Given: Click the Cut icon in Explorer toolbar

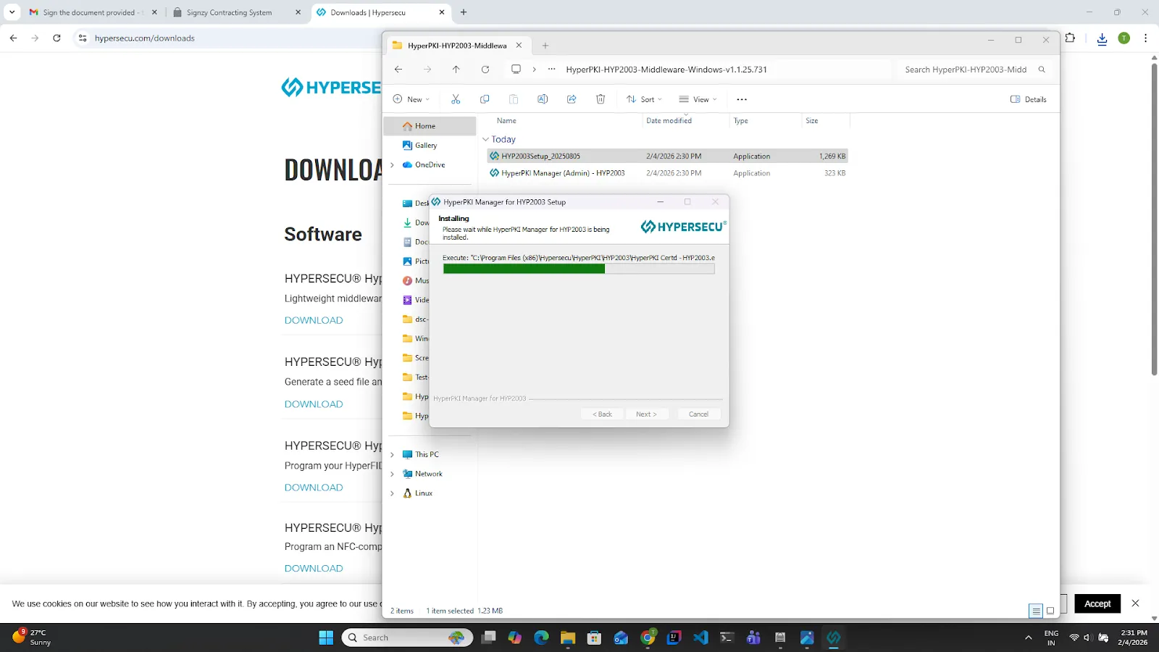Looking at the screenshot, I should click(456, 99).
